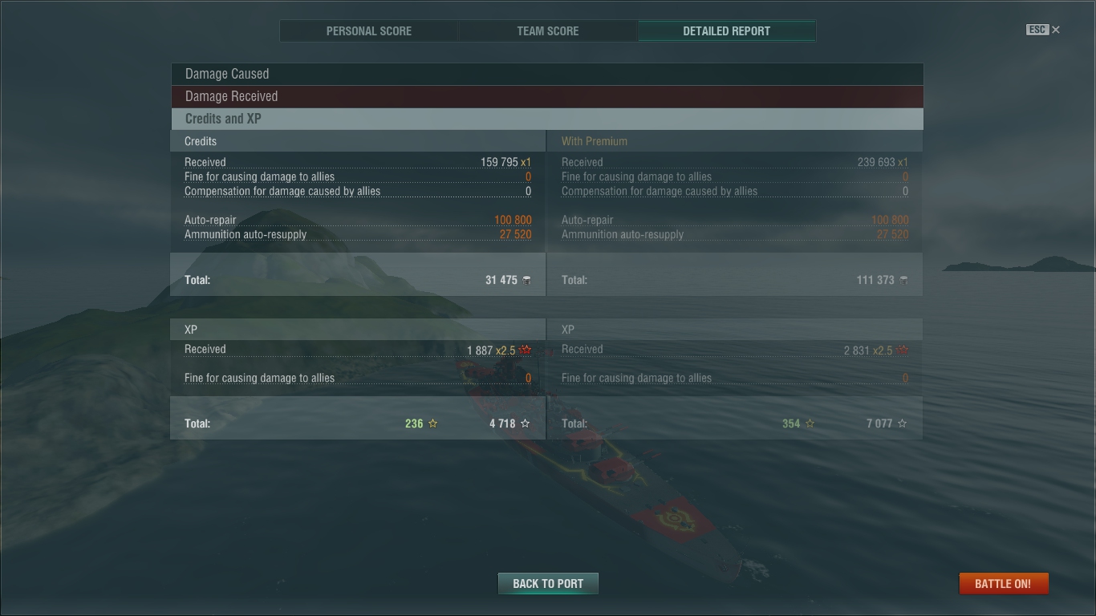Start another match with Battle On!

1003,584
